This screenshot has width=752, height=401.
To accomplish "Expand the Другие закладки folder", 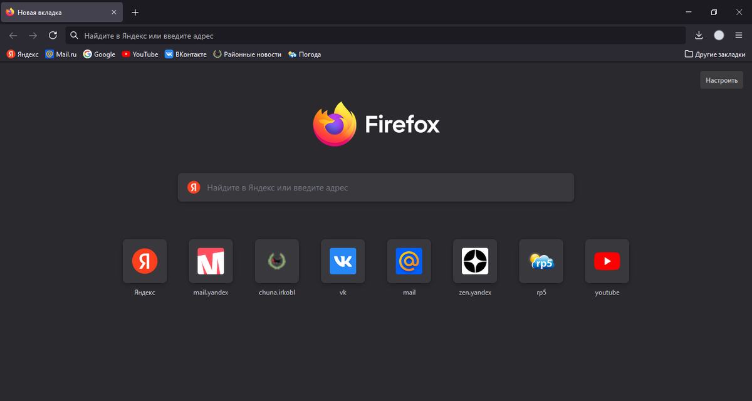I will 714,54.
